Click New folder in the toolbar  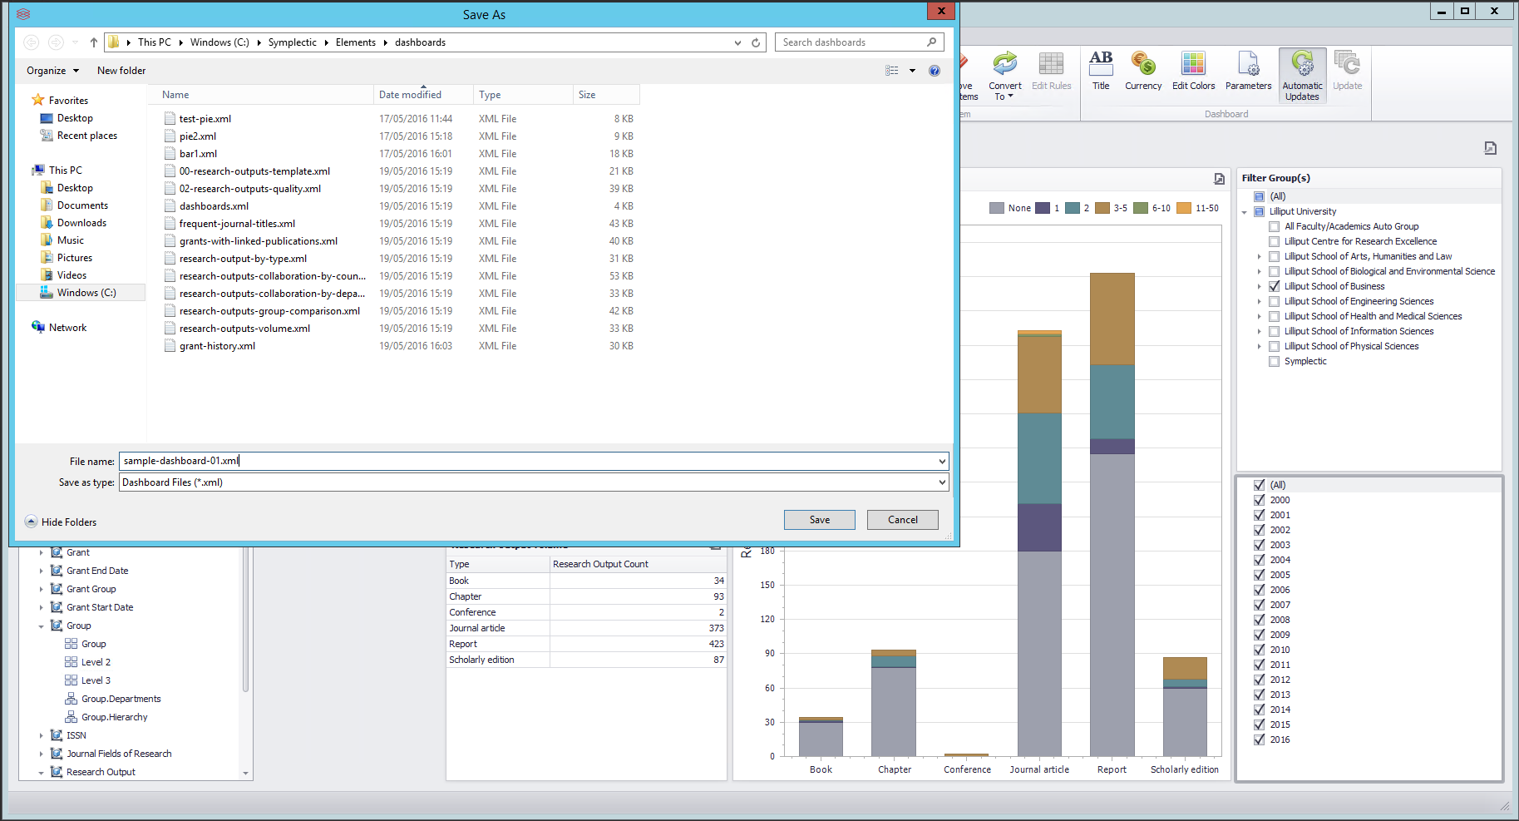tap(121, 71)
